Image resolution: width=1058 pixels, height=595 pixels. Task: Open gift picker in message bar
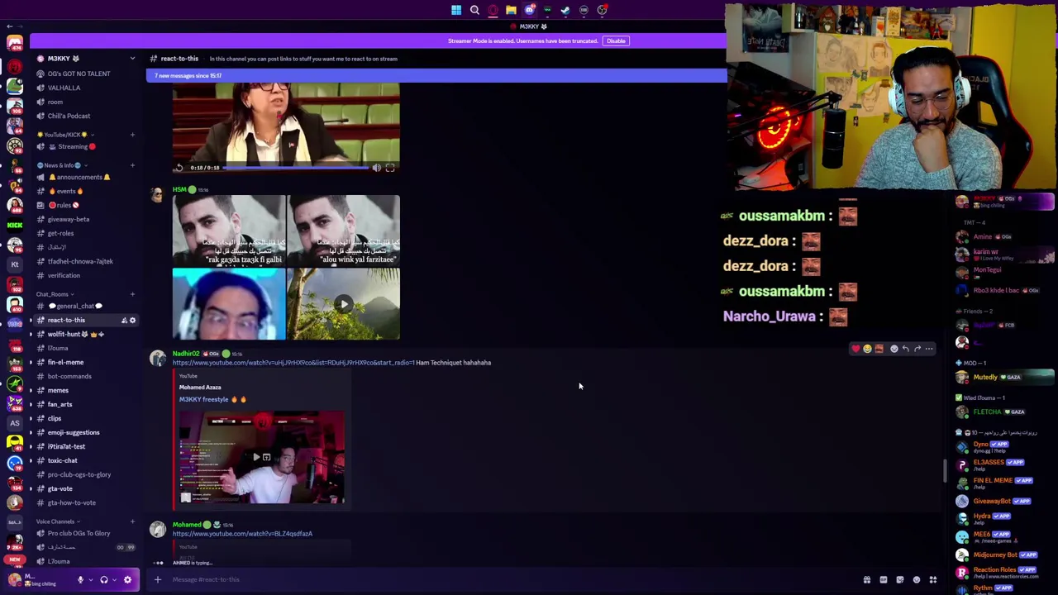coord(867,580)
